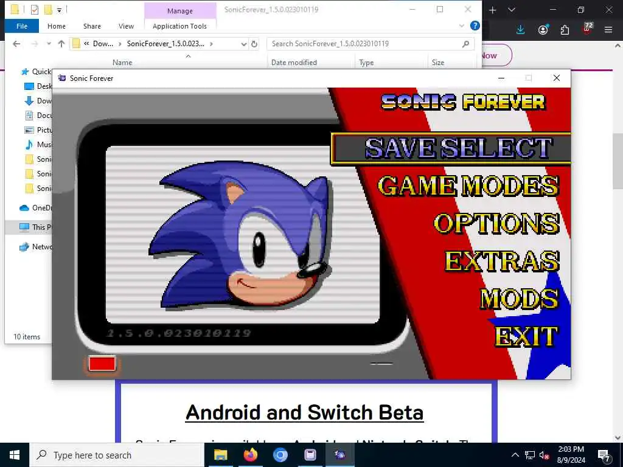Screen dimensions: 623x467
Task: Open File Explorer from taskbar
Action: (220, 455)
